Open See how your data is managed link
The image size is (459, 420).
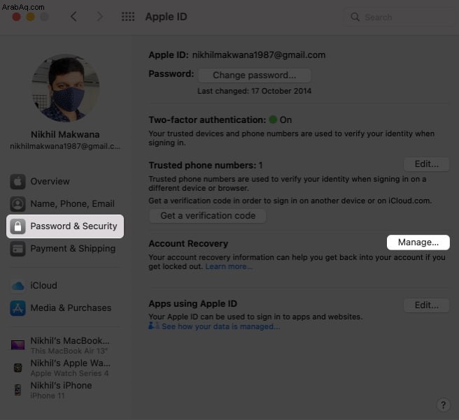click(220, 326)
